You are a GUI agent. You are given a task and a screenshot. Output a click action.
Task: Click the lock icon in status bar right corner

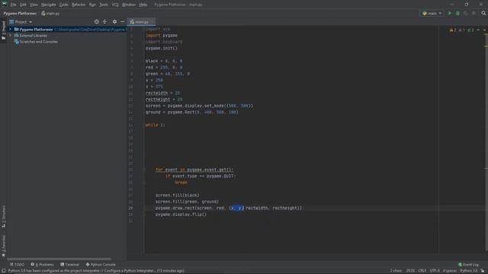(483, 271)
